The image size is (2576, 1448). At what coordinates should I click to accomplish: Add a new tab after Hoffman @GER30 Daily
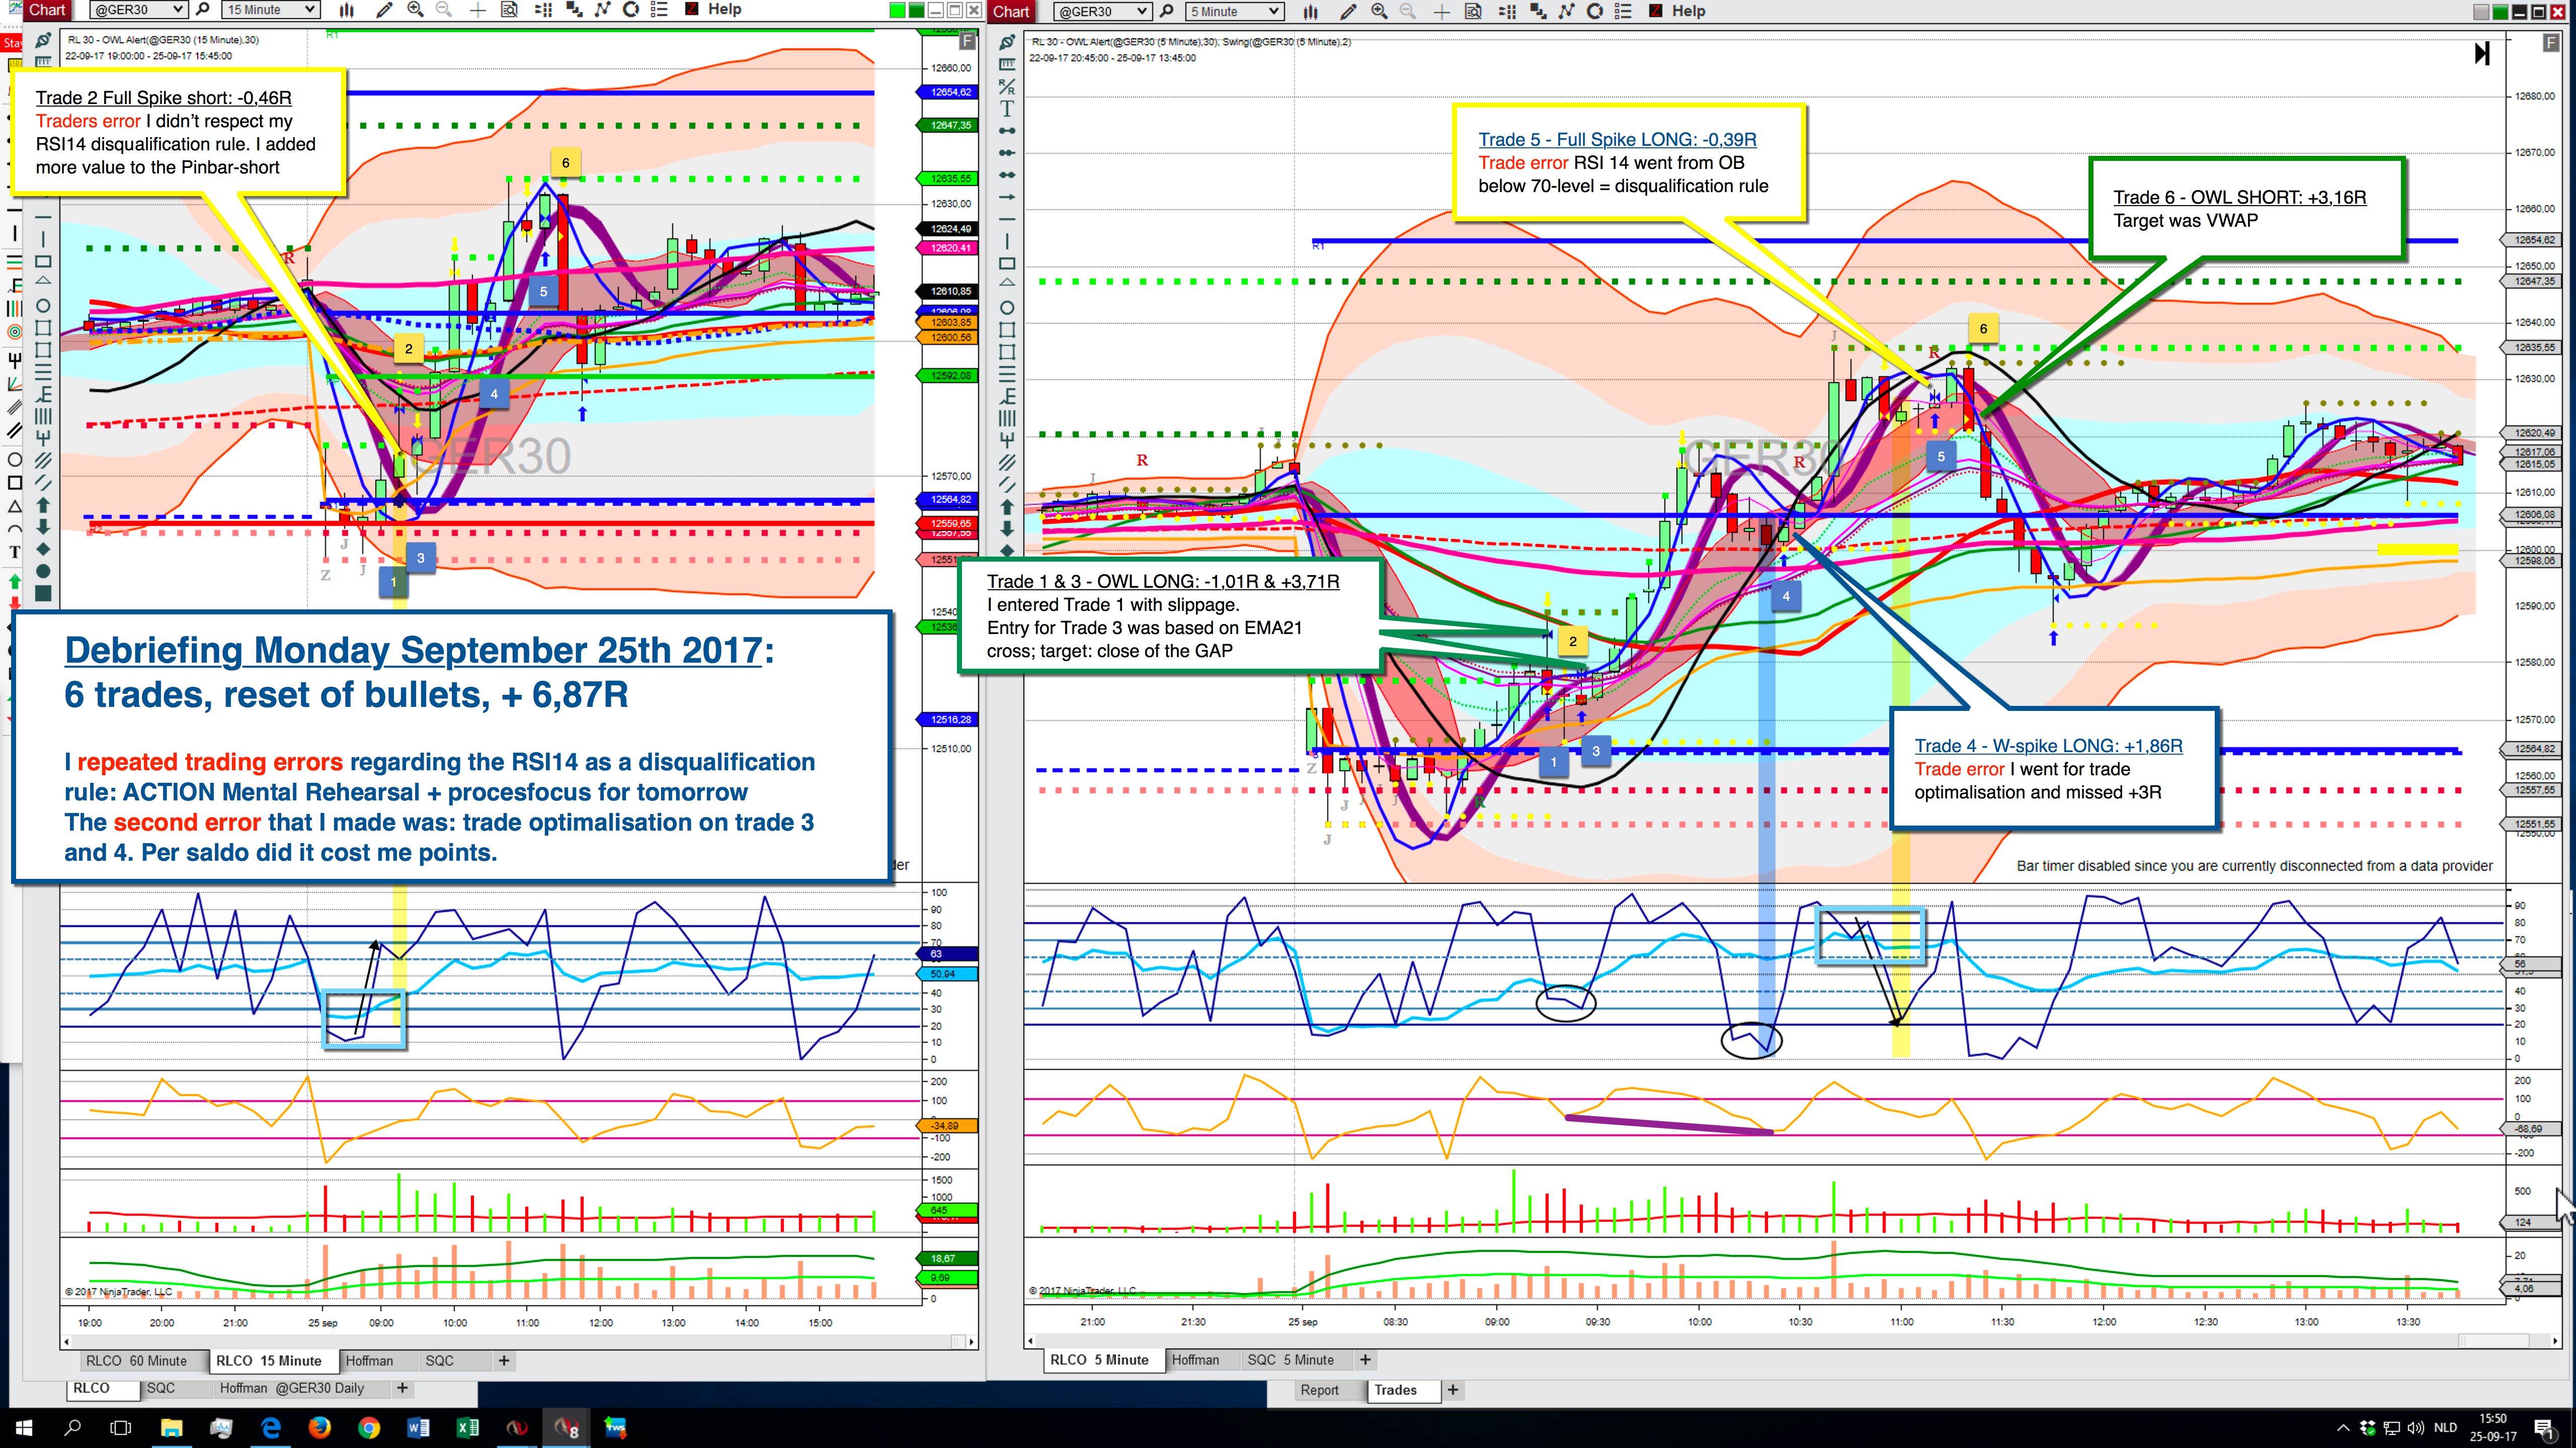click(x=402, y=1388)
